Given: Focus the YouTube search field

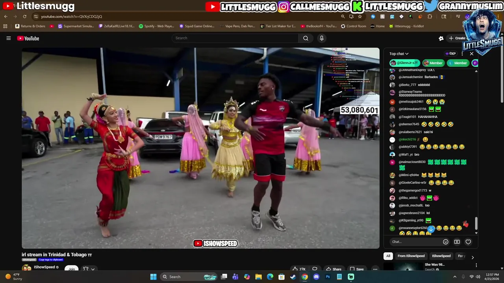Looking at the screenshot, I should 235,38.
